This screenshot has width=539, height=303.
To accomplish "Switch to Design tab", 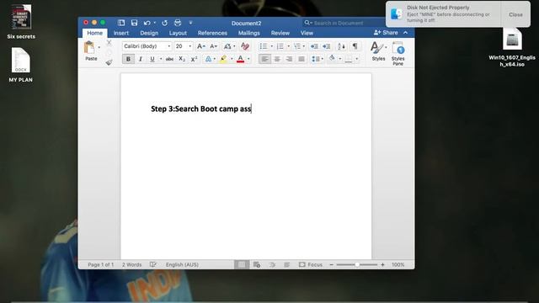I will click(x=149, y=33).
